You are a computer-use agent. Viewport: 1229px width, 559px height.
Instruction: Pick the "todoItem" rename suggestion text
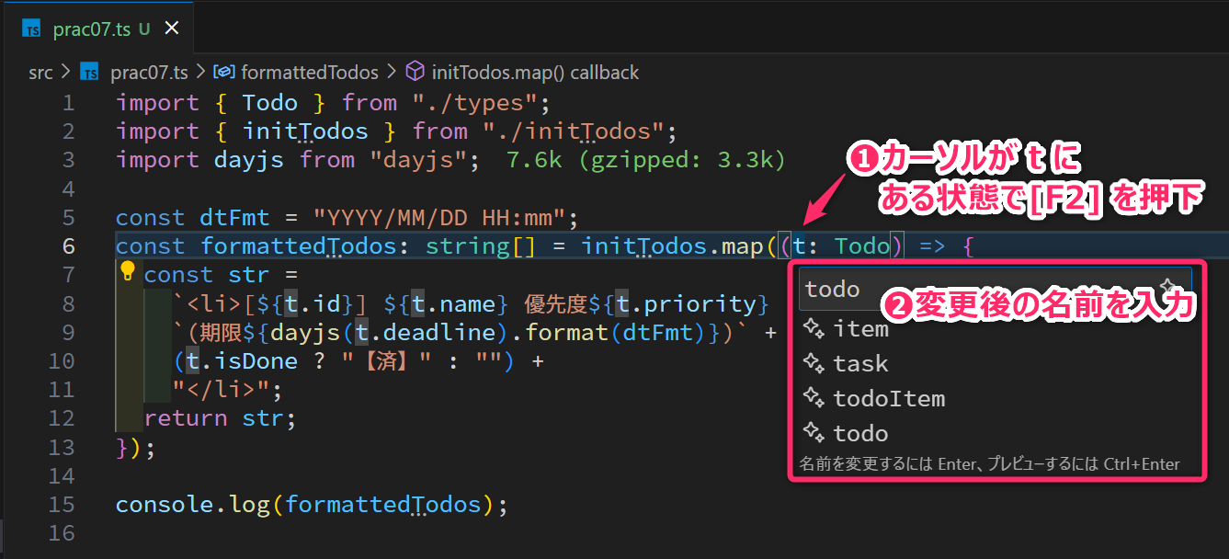point(889,398)
